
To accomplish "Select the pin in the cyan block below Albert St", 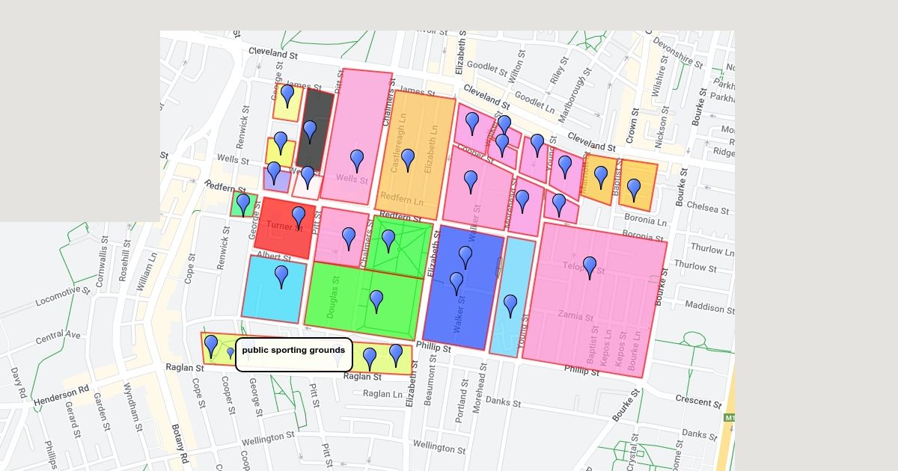I will pos(281,276).
